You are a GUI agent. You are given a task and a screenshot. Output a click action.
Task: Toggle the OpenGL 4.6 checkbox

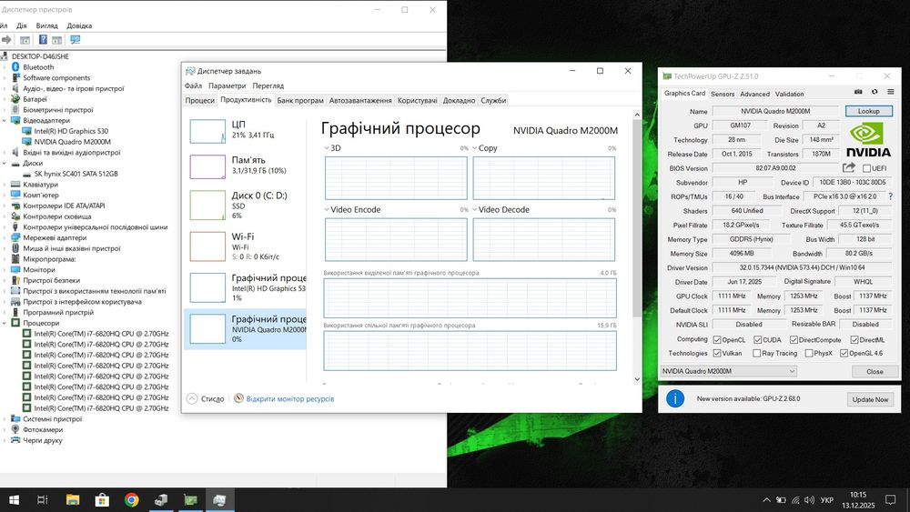tap(844, 353)
